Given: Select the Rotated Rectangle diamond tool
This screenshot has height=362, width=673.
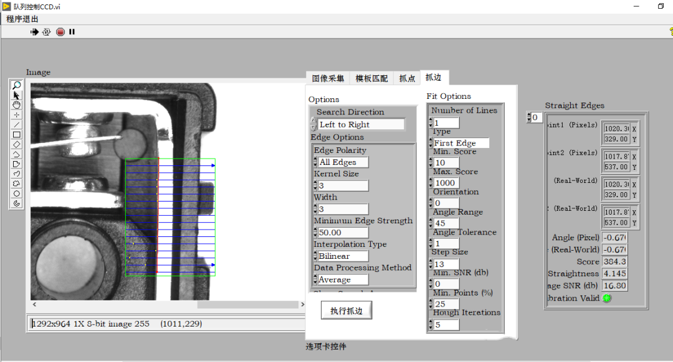Looking at the screenshot, I should point(16,144).
